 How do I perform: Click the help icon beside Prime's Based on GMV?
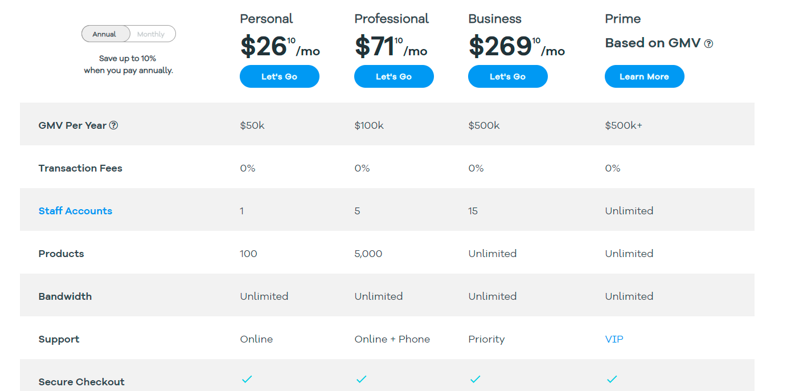(x=708, y=44)
